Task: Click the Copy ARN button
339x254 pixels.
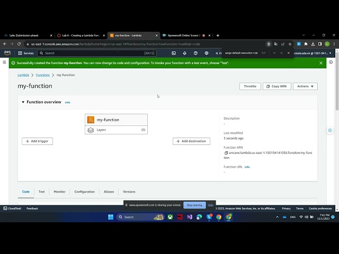Action: (x=277, y=86)
